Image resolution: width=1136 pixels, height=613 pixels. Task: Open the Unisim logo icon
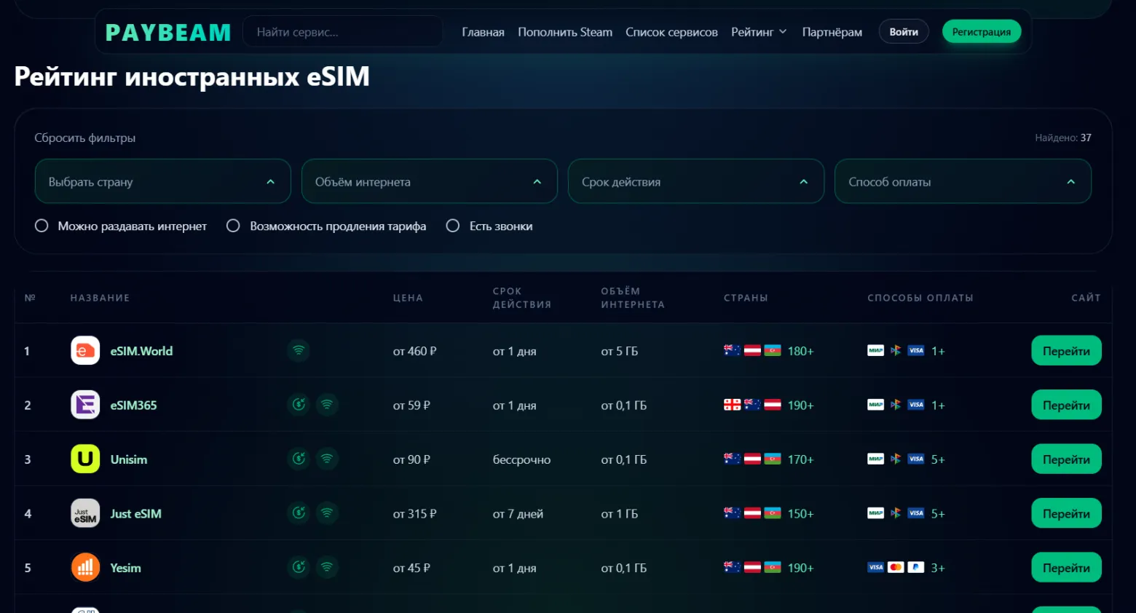point(85,459)
